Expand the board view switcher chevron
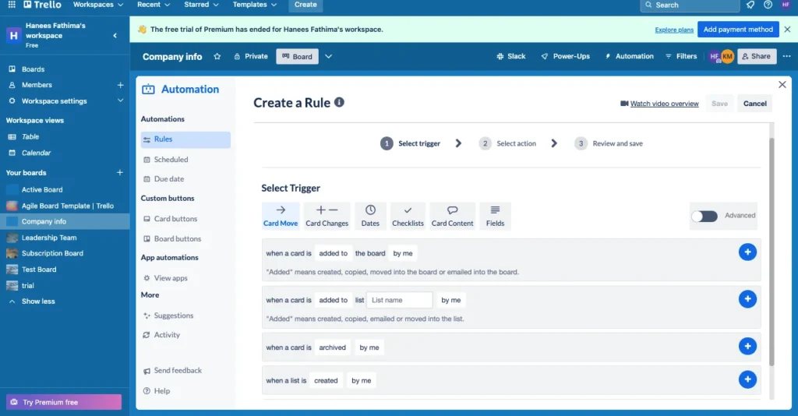 pos(328,56)
